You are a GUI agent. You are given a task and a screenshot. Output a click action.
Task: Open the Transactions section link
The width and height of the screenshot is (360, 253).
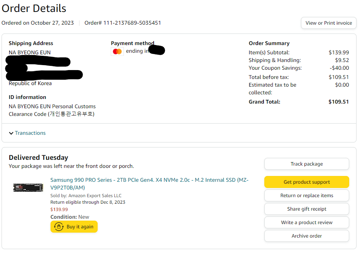pyautogui.click(x=30, y=133)
